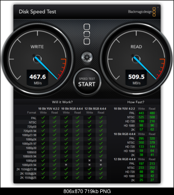This screenshot has width=174, height=195.
Task: Click the 12 Bit RGB NTSC write value 233
Action: coord(141,168)
